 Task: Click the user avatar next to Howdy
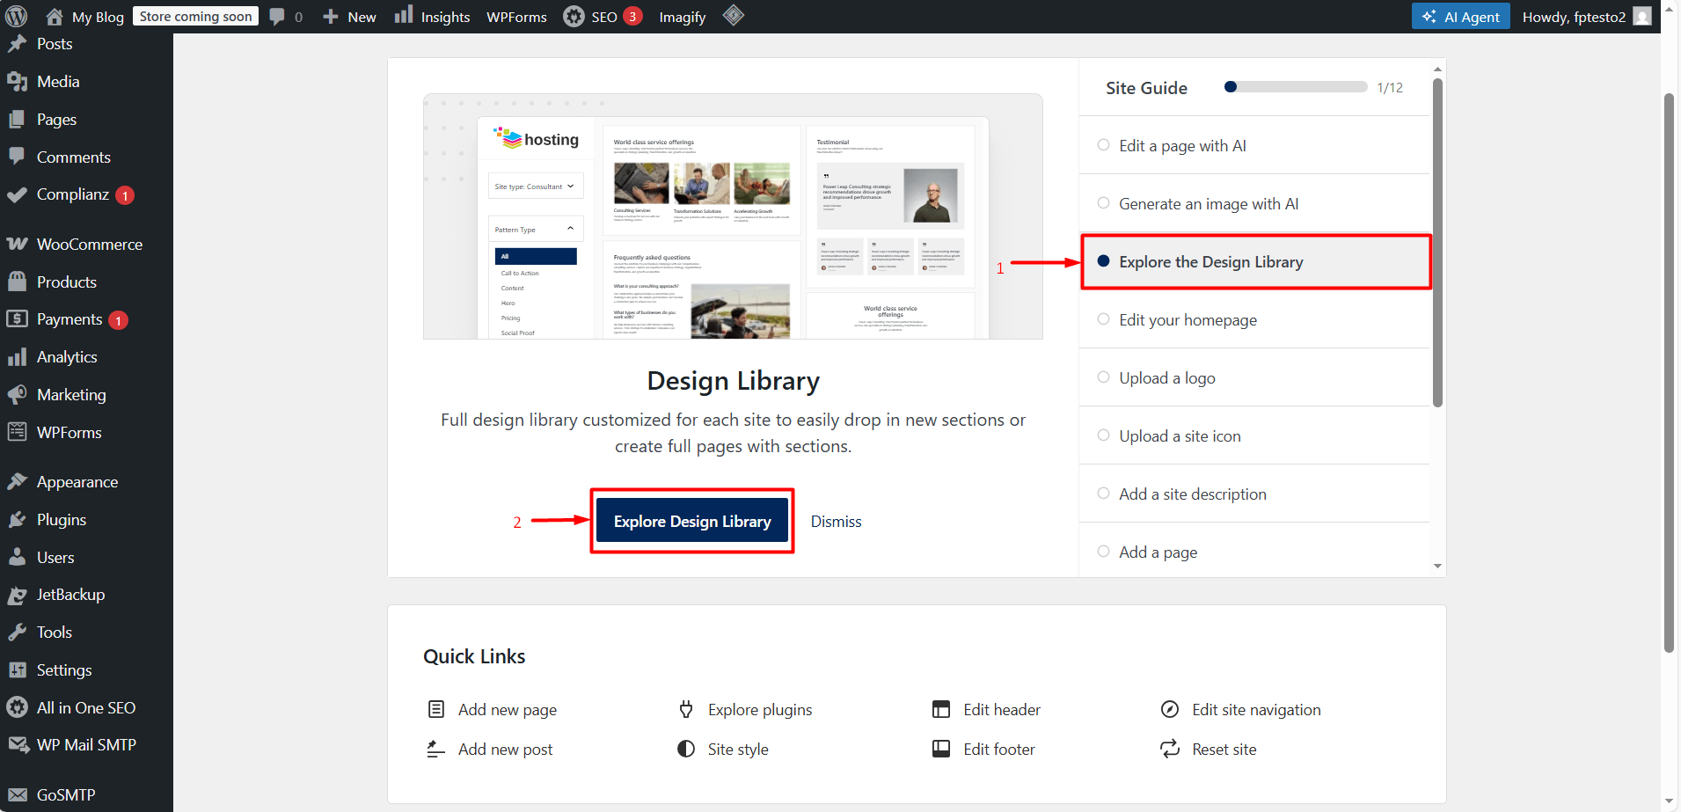pos(1641,17)
